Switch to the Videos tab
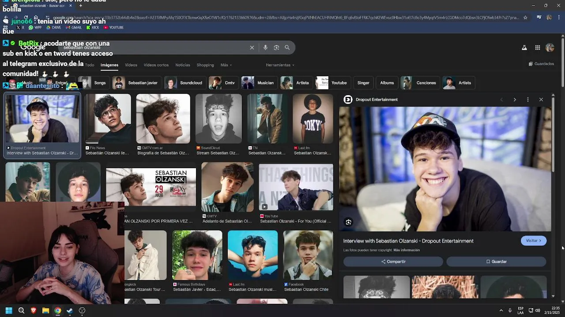This screenshot has height=317, width=565. click(131, 65)
